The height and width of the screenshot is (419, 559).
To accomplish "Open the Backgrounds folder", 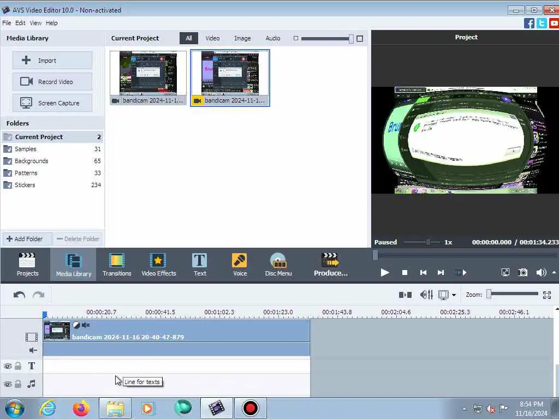I will tap(52, 161).
